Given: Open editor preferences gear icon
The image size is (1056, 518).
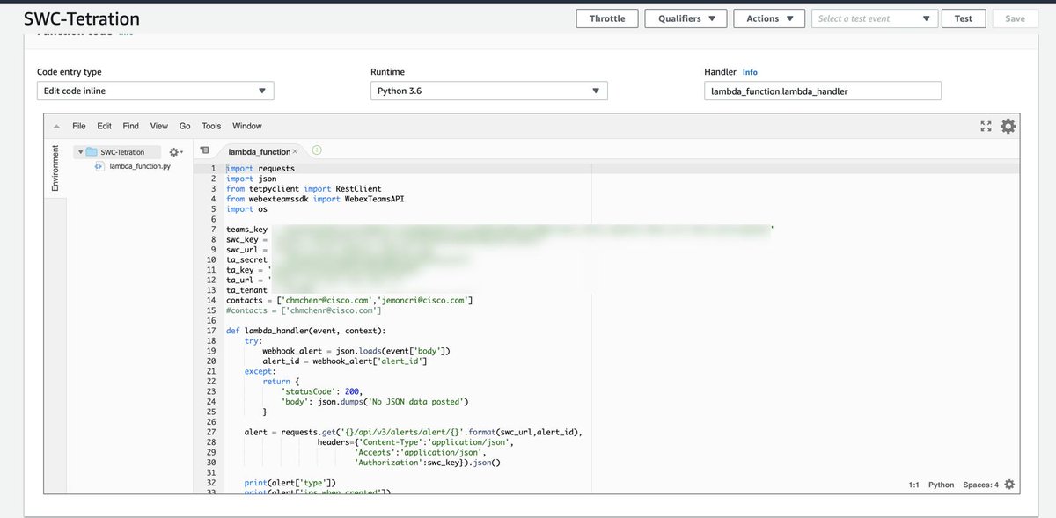Looking at the screenshot, I should click(1008, 127).
